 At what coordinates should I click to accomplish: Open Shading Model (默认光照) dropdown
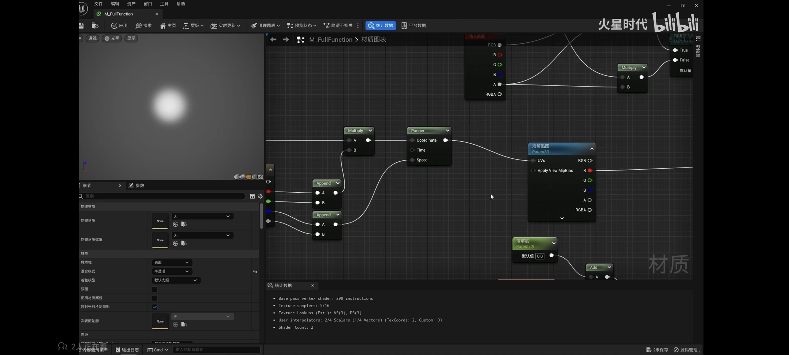[176, 280]
